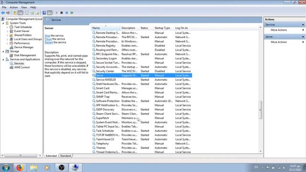Click the gear icon beside Superfetch
This screenshot has width=306, height=172.
[x=94, y=118]
